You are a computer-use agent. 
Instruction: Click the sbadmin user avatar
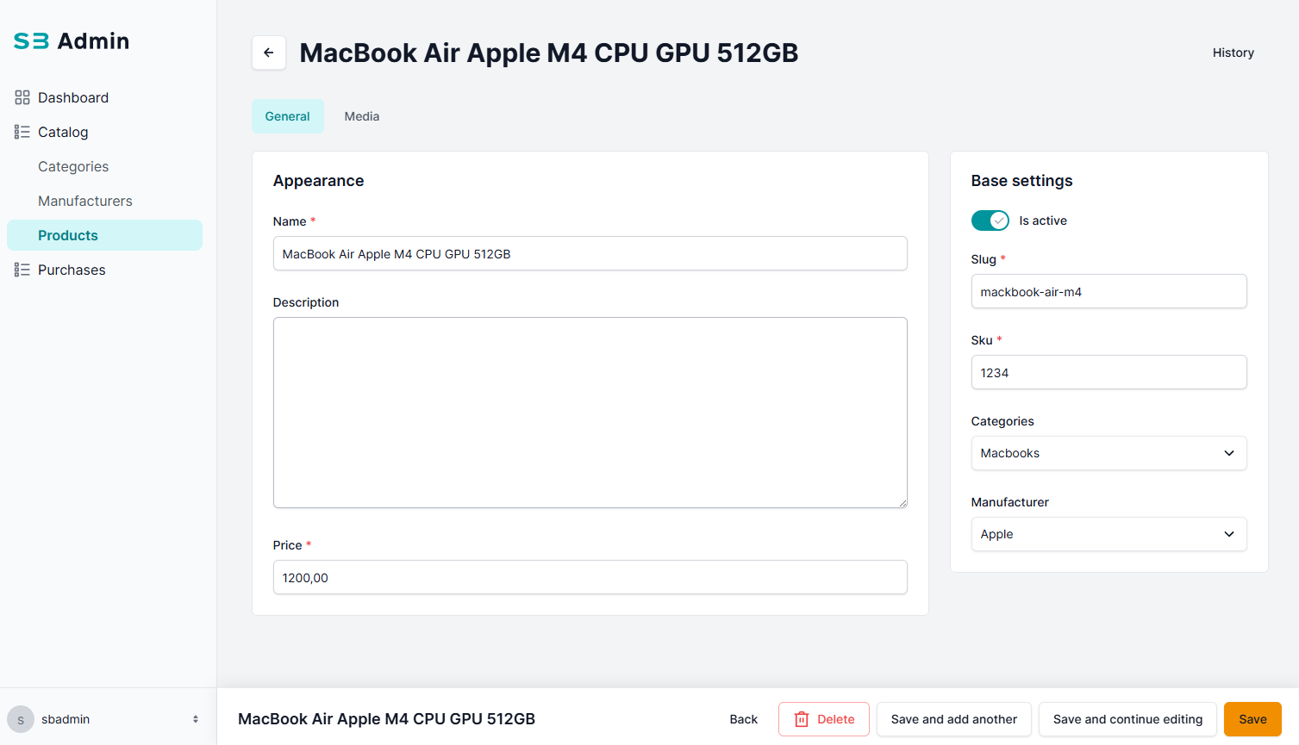[21, 719]
